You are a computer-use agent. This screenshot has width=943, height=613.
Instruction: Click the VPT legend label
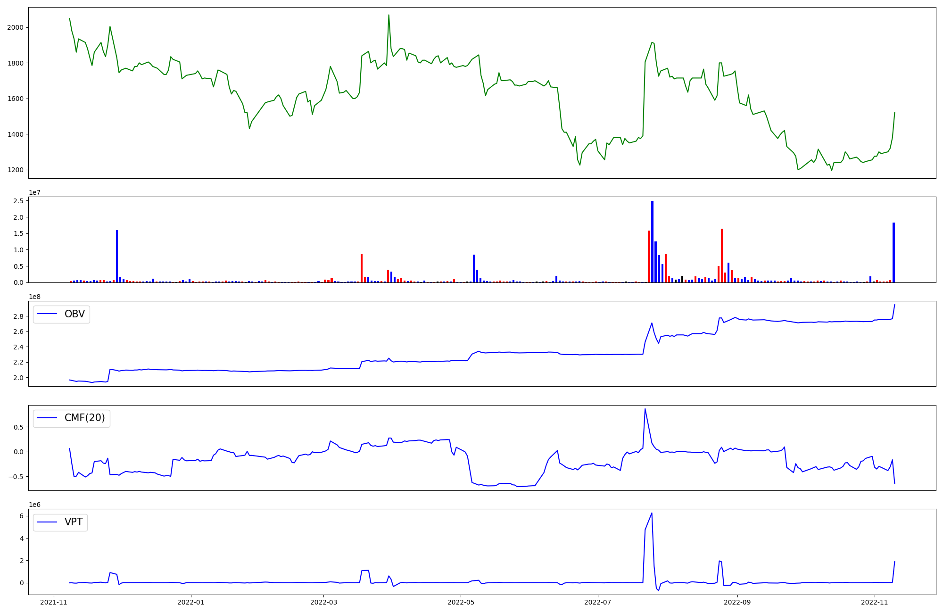click(x=74, y=522)
